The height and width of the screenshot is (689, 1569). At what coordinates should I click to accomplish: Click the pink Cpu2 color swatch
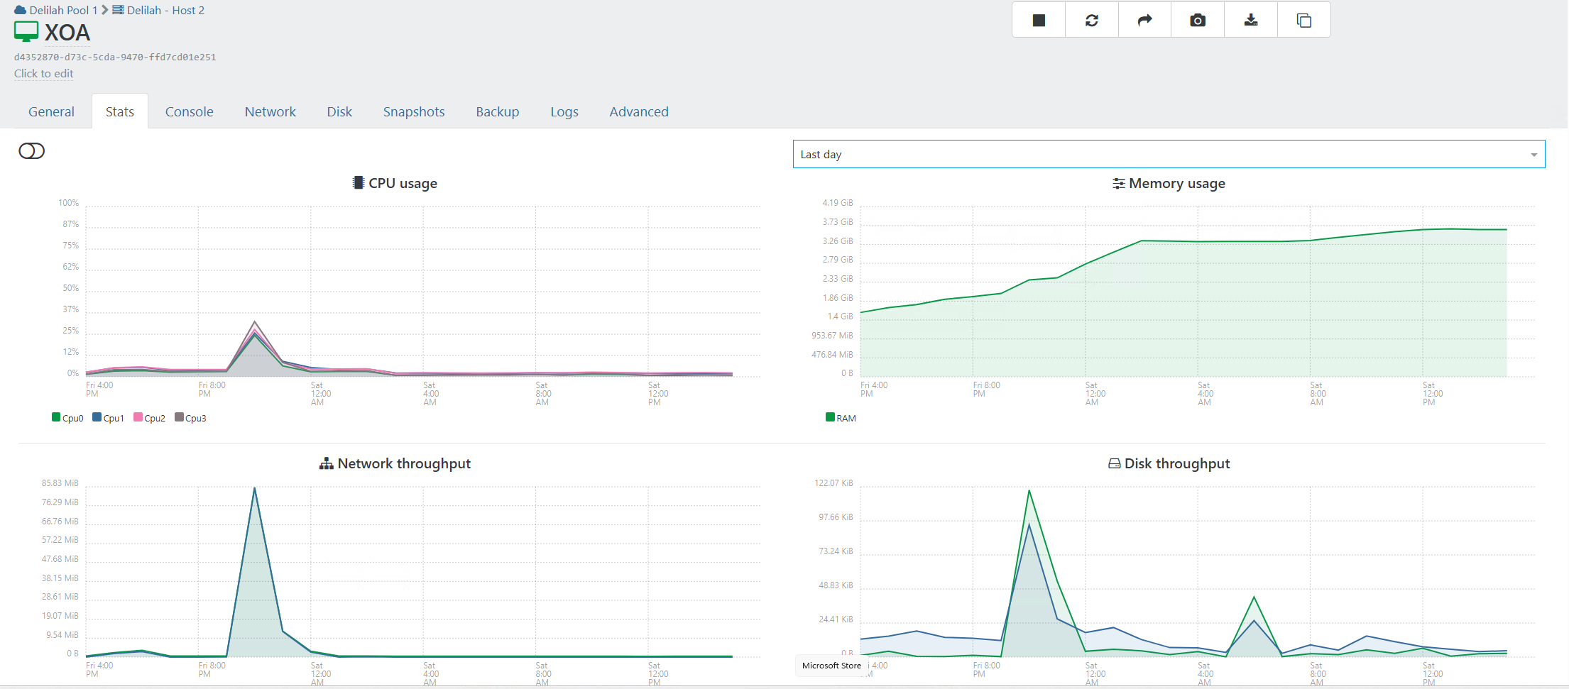138,417
